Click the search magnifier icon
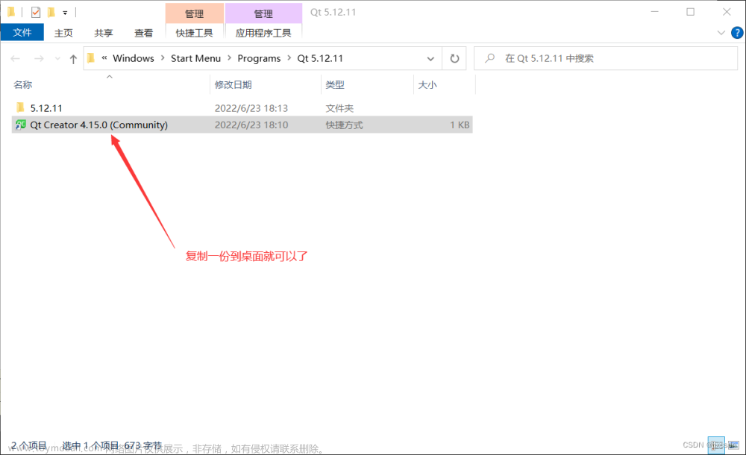This screenshot has height=455, width=746. point(489,58)
